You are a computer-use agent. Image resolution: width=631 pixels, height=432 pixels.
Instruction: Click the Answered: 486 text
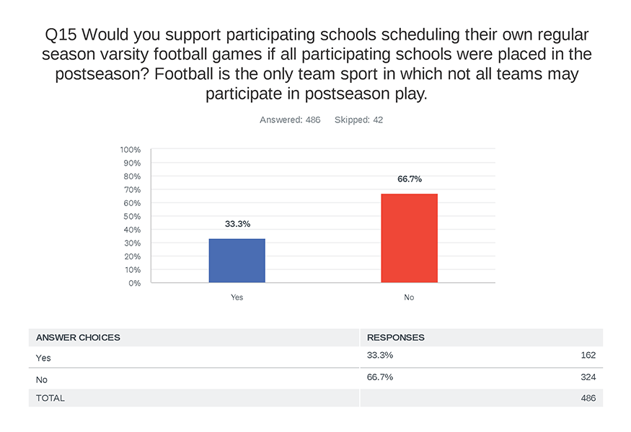click(290, 120)
